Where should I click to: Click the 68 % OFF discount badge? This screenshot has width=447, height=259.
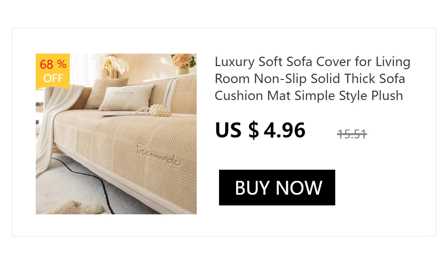(x=53, y=71)
